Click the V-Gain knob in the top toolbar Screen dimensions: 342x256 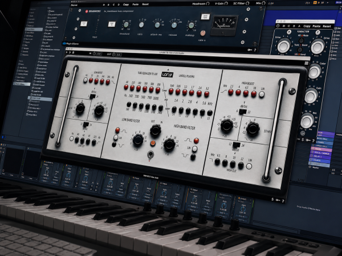(226, 3)
